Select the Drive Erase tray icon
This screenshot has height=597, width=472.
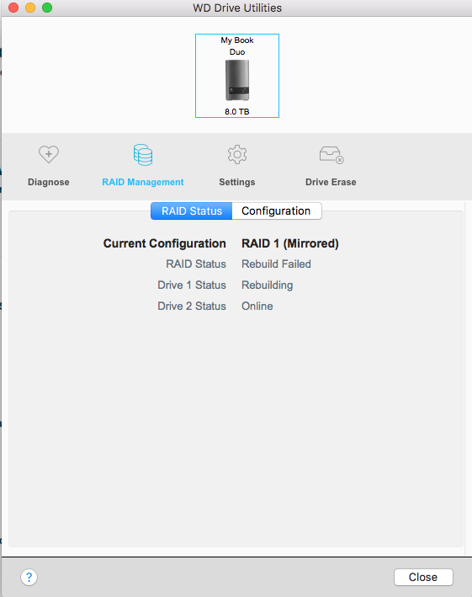pos(331,155)
